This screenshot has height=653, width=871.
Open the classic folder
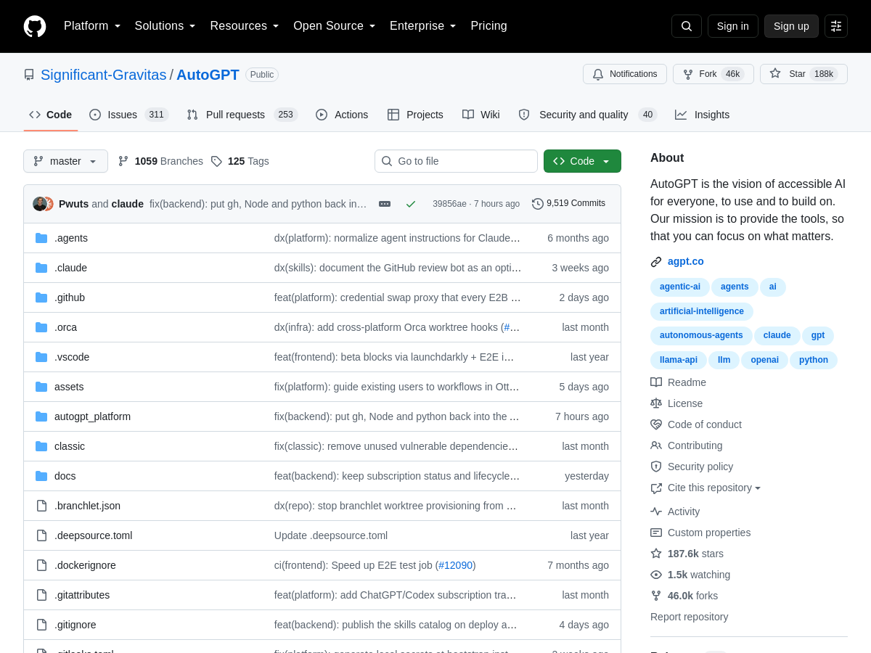(70, 446)
